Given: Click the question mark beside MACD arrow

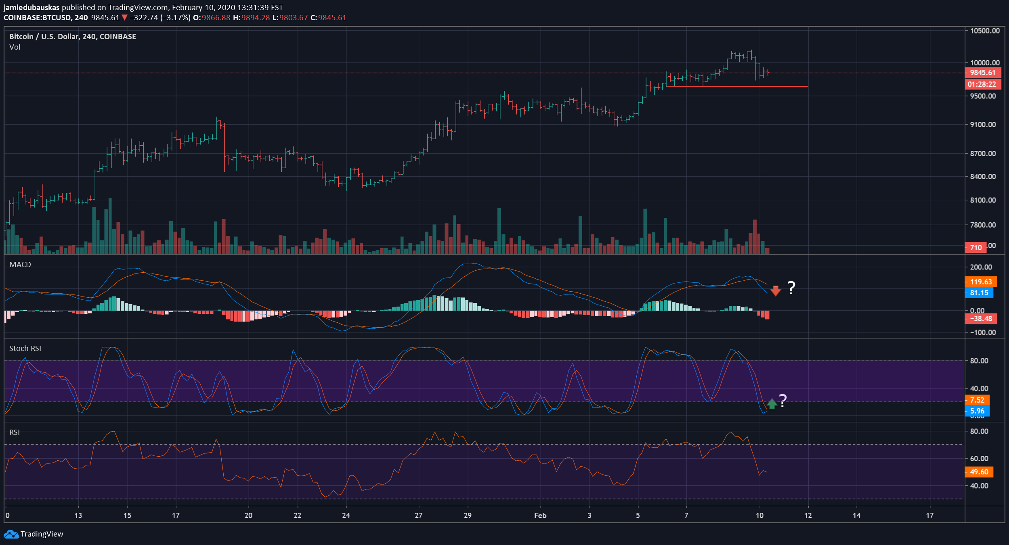Looking at the screenshot, I should pyautogui.click(x=791, y=288).
